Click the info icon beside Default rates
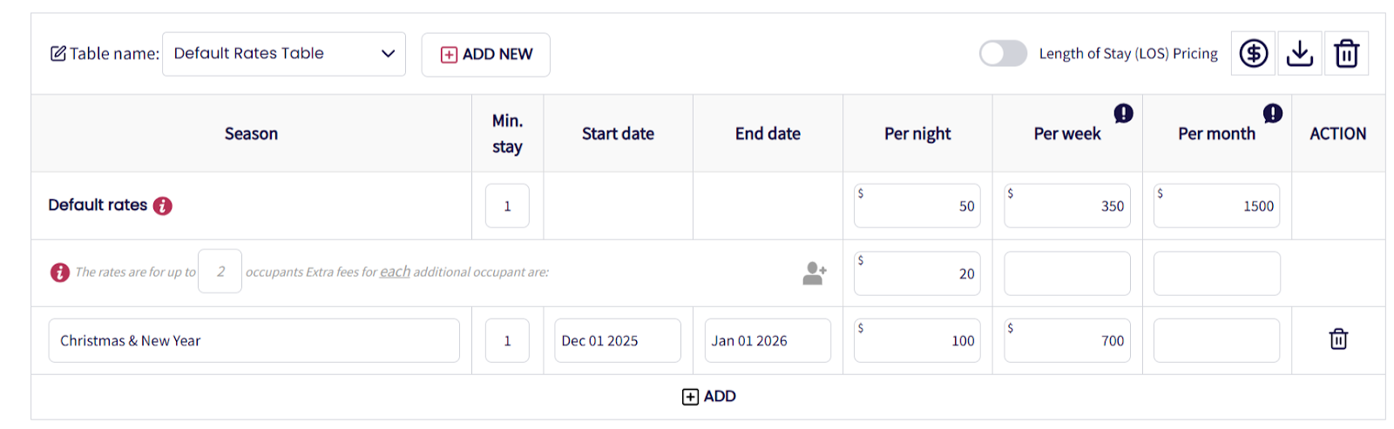1394x429 pixels. (x=163, y=206)
